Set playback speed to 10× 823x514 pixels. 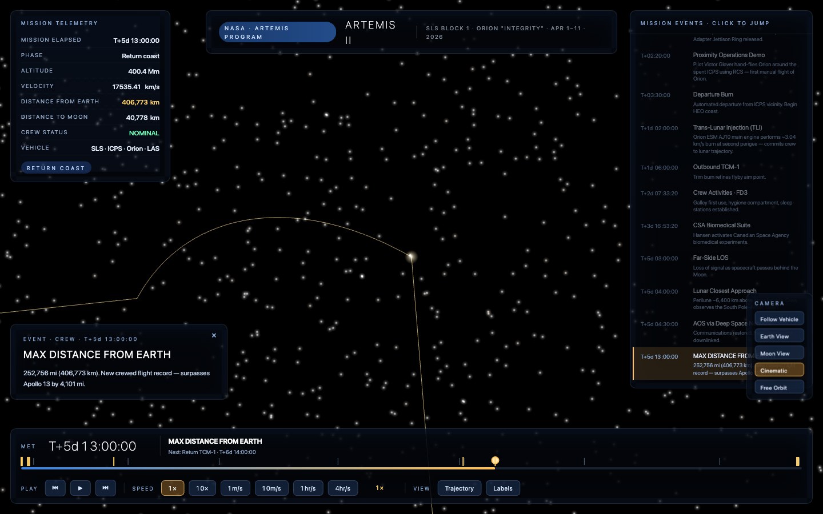click(202, 488)
